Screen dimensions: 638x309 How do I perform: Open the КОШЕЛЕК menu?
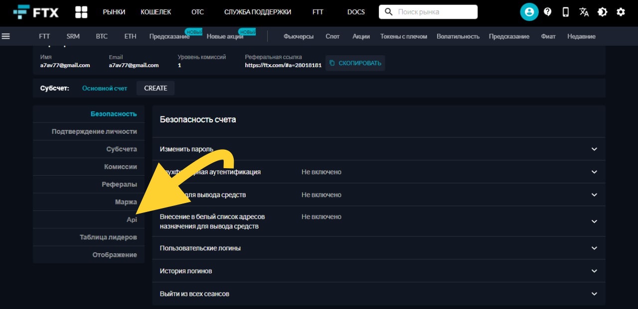pos(156,11)
